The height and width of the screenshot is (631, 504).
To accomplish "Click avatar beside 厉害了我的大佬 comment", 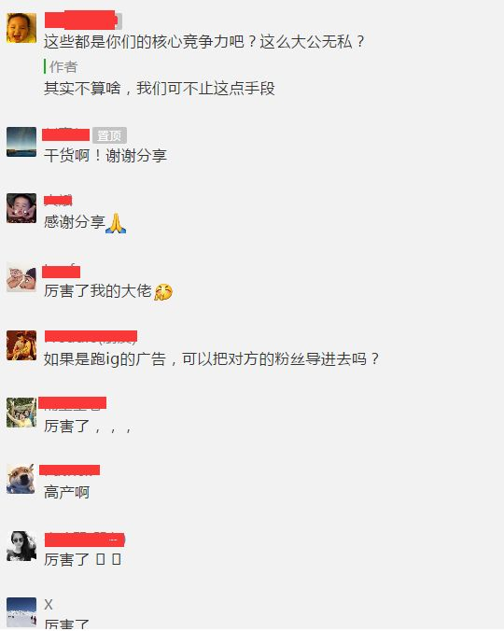I will click(21, 277).
